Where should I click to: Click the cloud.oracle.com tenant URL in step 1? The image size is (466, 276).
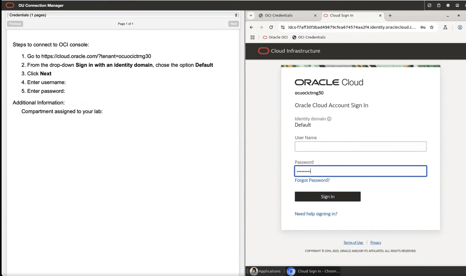(x=96, y=56)
